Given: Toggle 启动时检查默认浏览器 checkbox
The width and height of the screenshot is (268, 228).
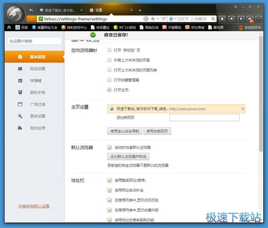Looking at the screenshot, I should (110, 147).
